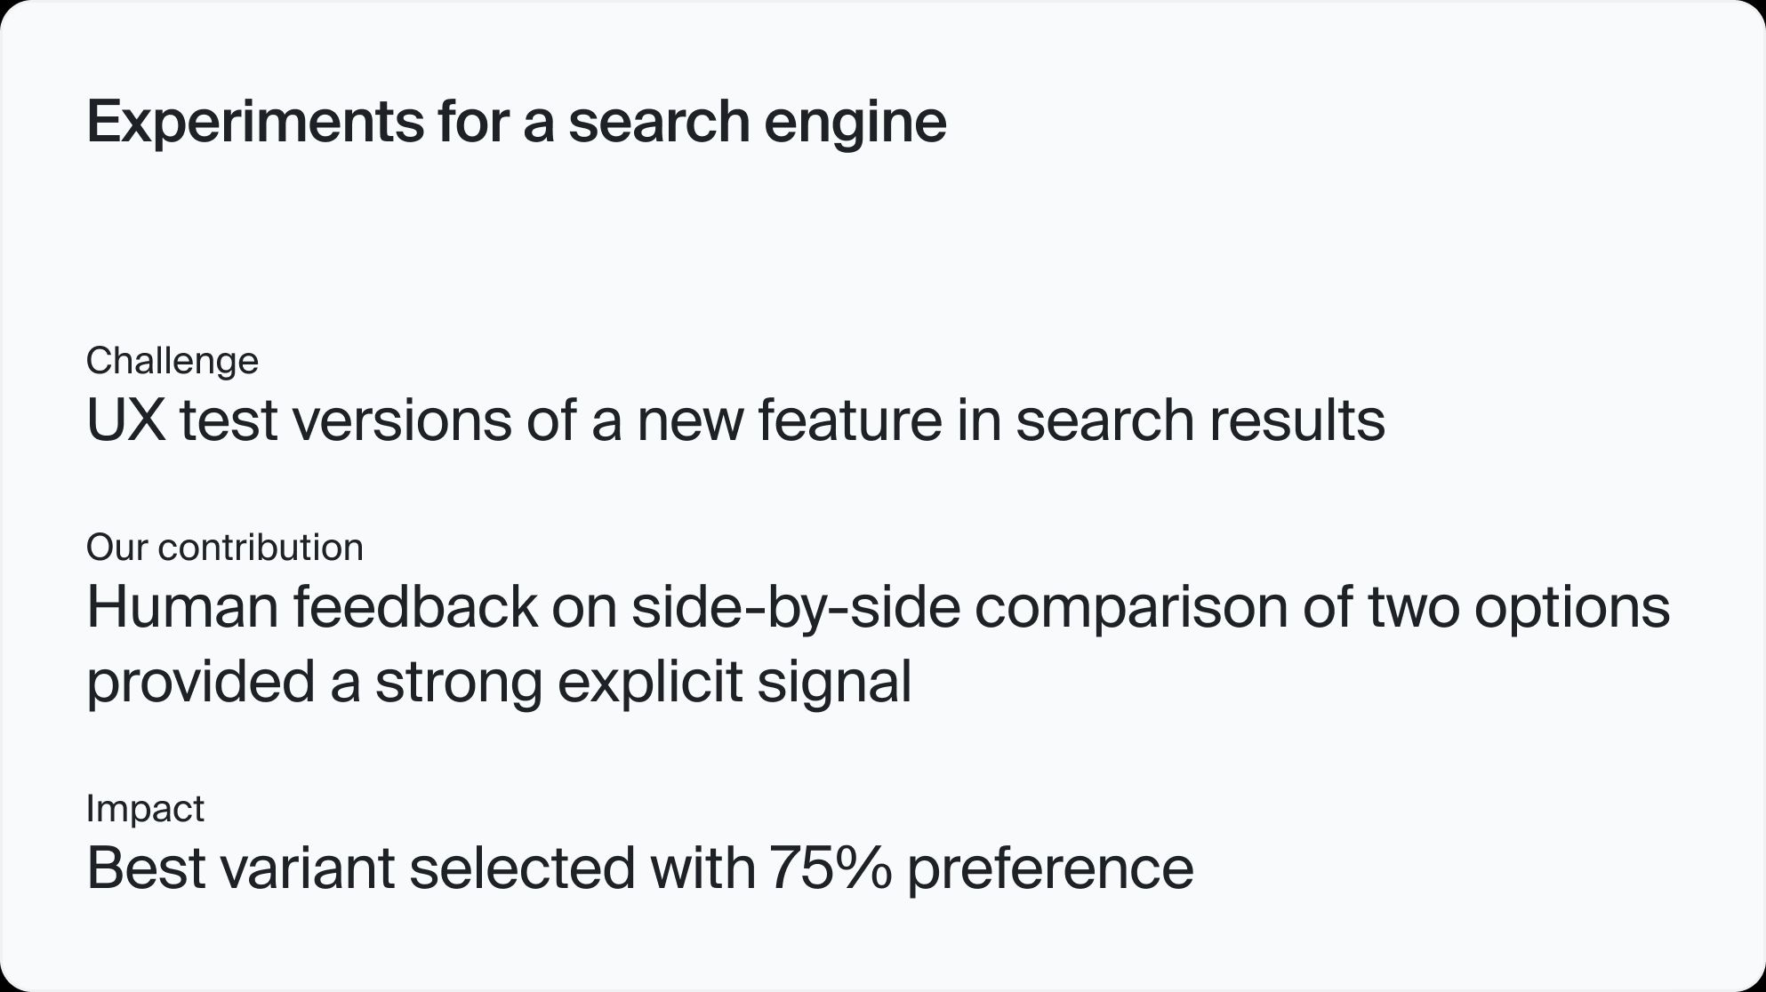Image resolution: width=1766 pixels, height=992 pixels.
Task: Click the word 'side-by-side'
Action: [x=797, y=611]
